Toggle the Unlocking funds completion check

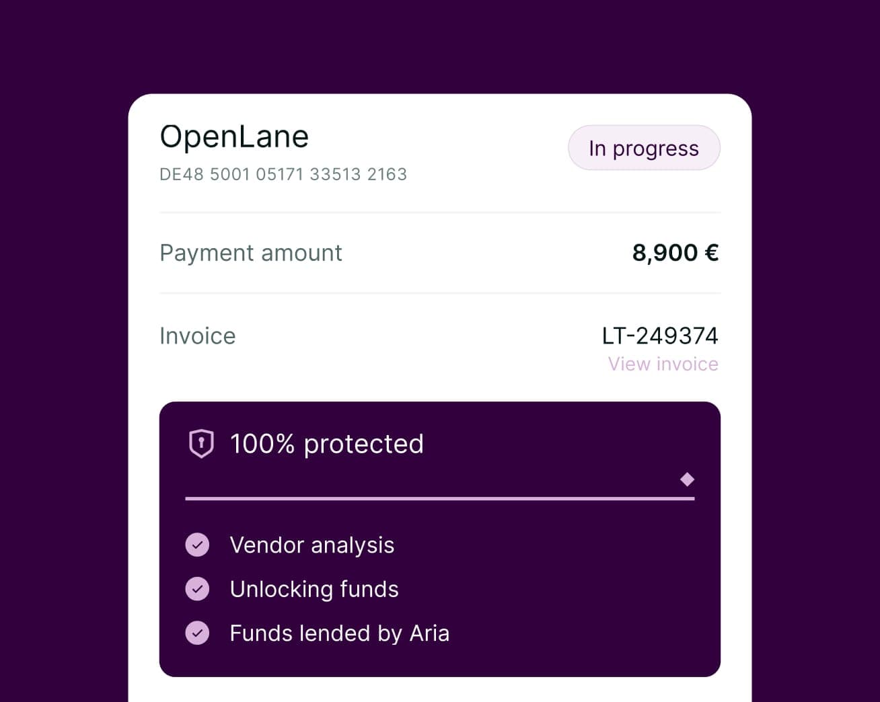pyautogui.click(x=197, y=588)
